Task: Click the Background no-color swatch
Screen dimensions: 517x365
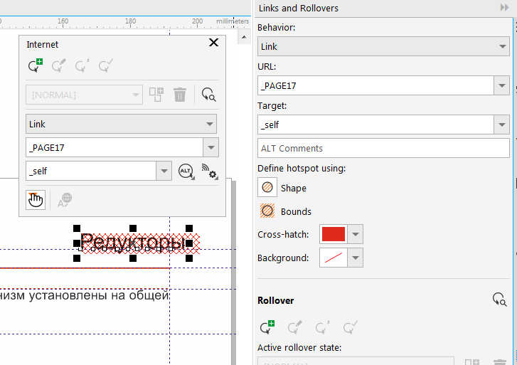Action: coord(334,258)
